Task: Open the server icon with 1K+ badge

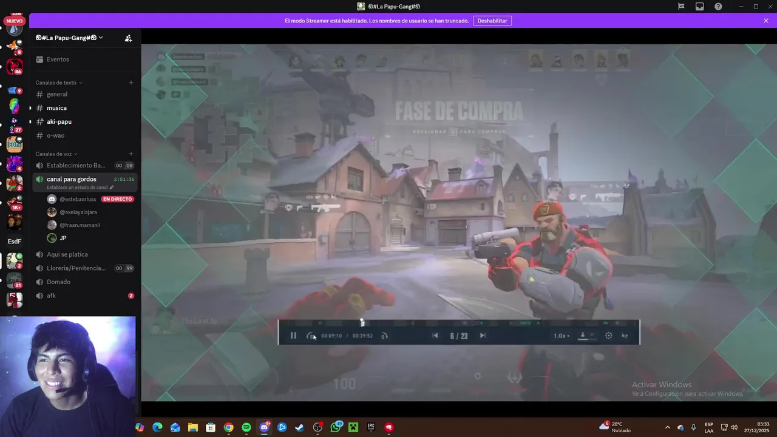Action: pyautogui.click(x=14, y=202)
